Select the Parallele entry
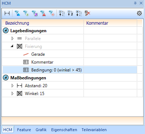This screenshot has height=134, width=145. 33,39
